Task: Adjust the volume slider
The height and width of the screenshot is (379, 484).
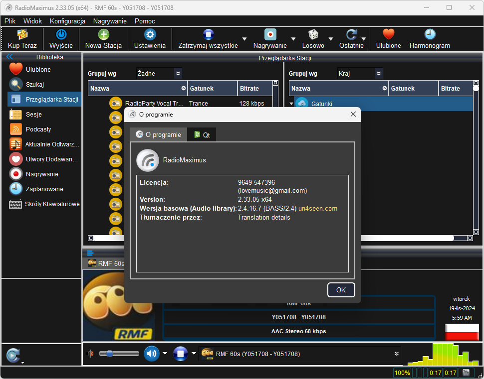Action: point(119,354)
